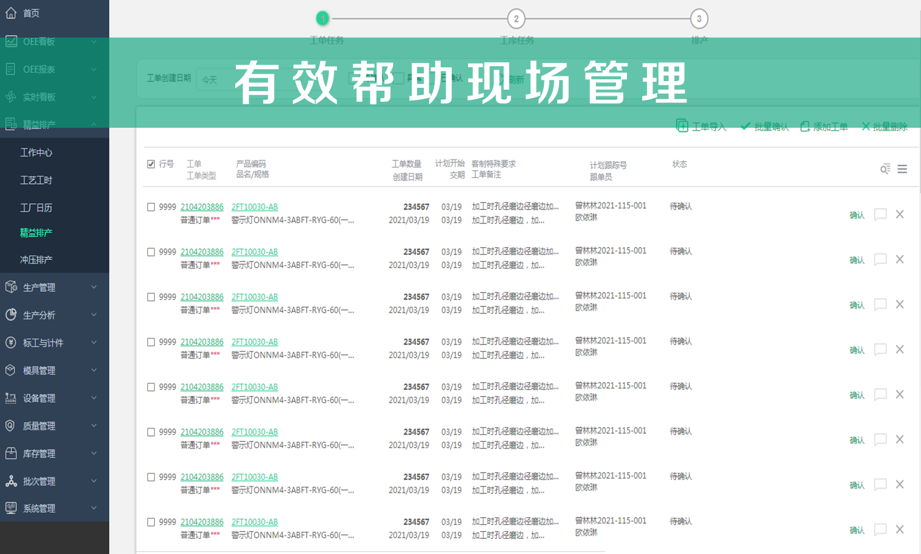Click the 批量删除 batch delete X icon

pyautogui.click(x=866, y=126)
